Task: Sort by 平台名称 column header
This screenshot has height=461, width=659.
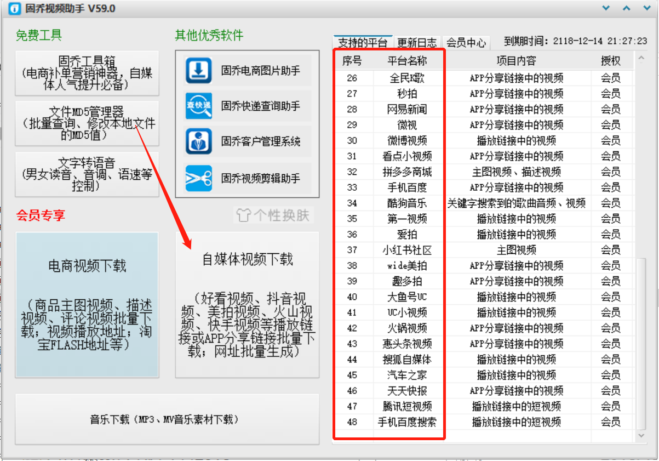Action: click(x=407, y=60)
